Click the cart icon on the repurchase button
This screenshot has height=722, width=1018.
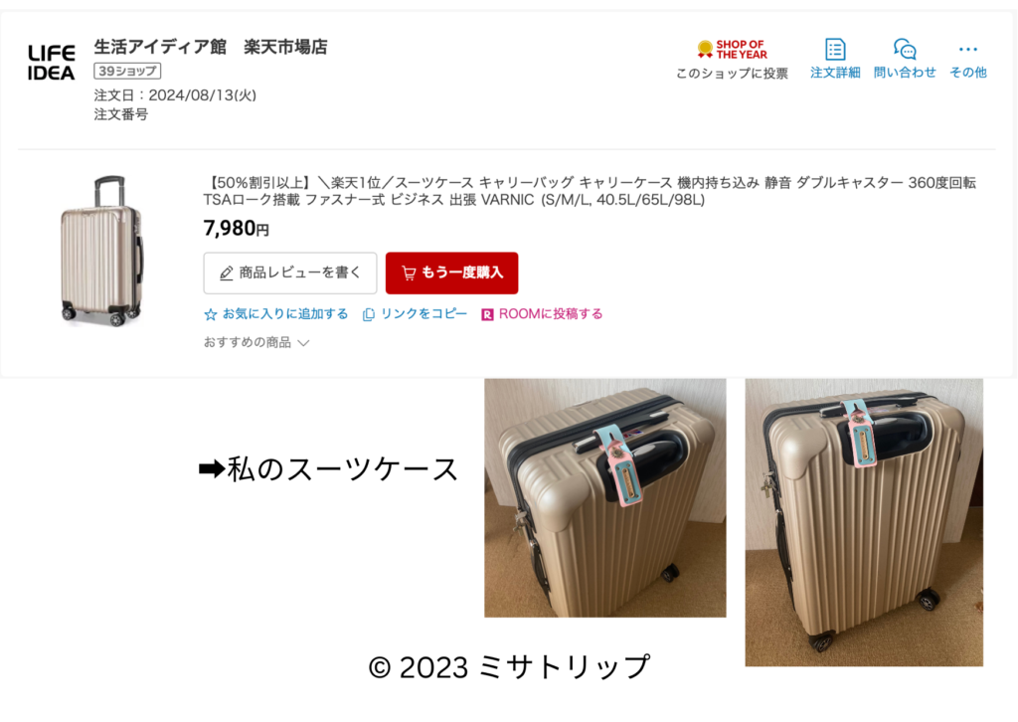[409, 273]
